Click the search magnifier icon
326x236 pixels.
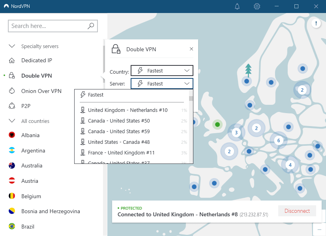pos(91,26)
